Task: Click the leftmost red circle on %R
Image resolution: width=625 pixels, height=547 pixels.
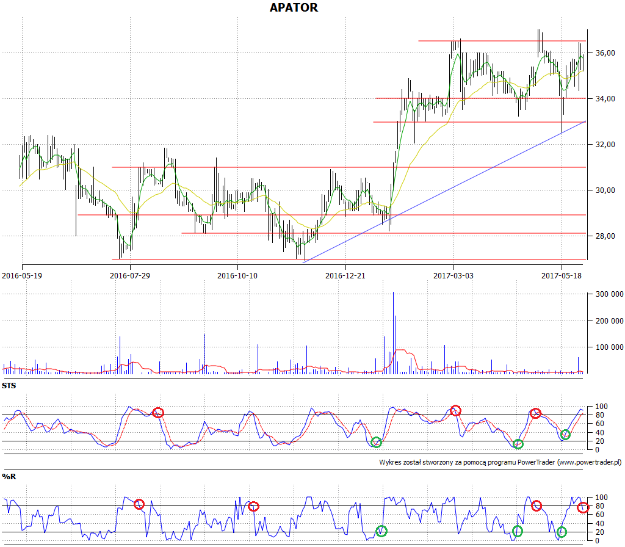Action: pos(139,504)
